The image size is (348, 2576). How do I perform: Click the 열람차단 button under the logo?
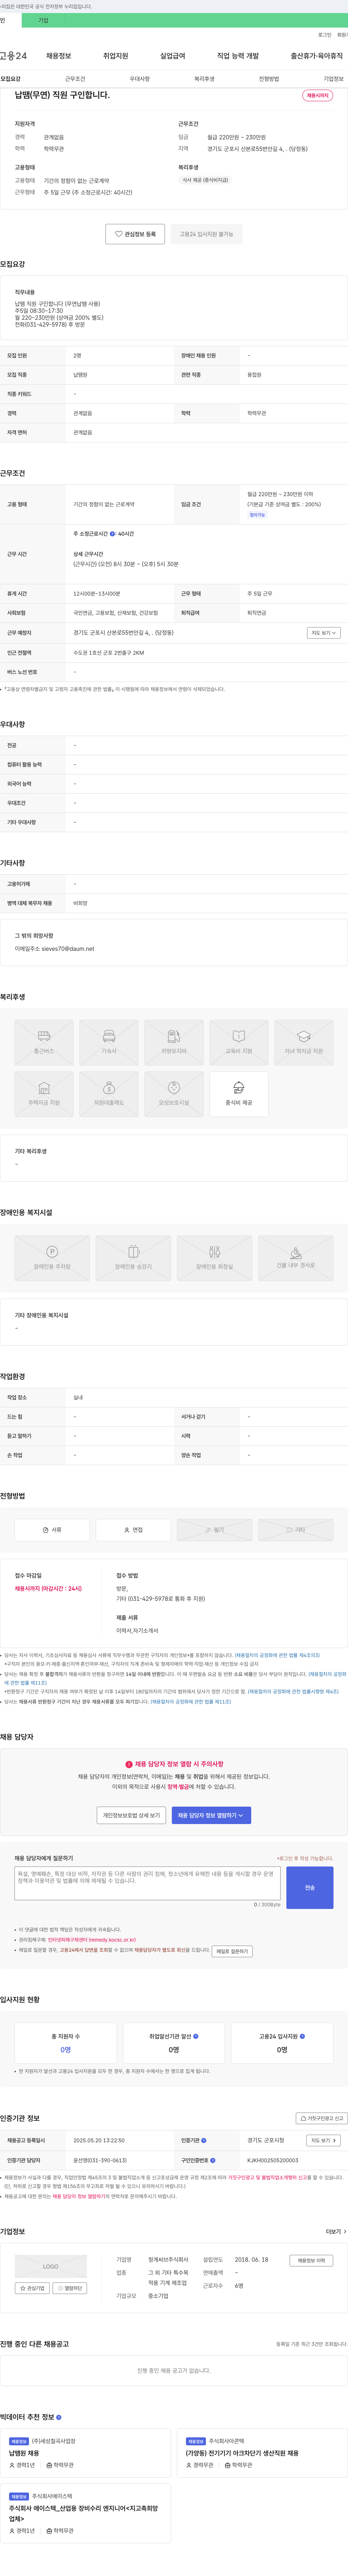pyautogui.click(x=70, y=2288)
